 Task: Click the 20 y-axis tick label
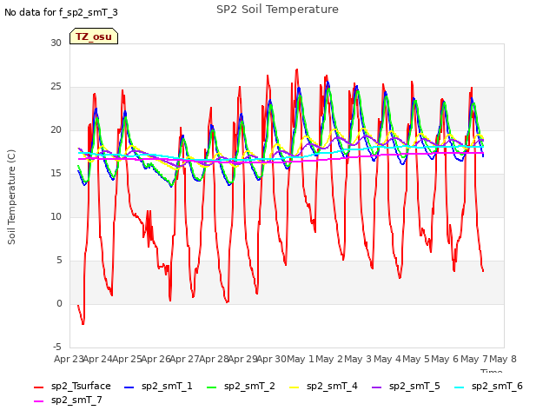56,129
